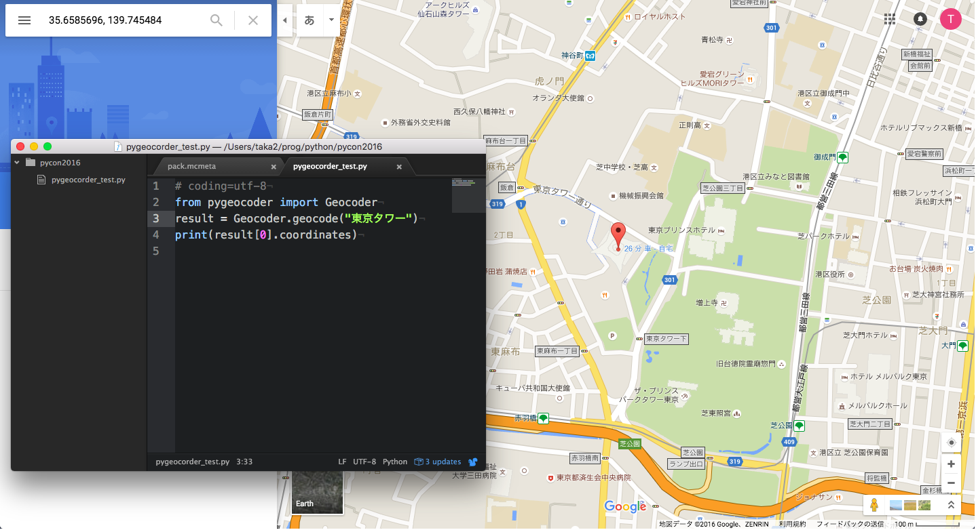Close the pack.mcmeta tab
Screen dimensions: 976x530
(x=274, y=167)
